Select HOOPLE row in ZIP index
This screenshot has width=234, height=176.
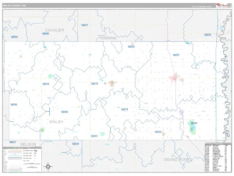coord(216,160)
